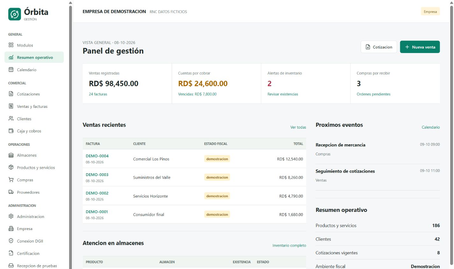Open invoice DEMO-0001

point(97,212)
